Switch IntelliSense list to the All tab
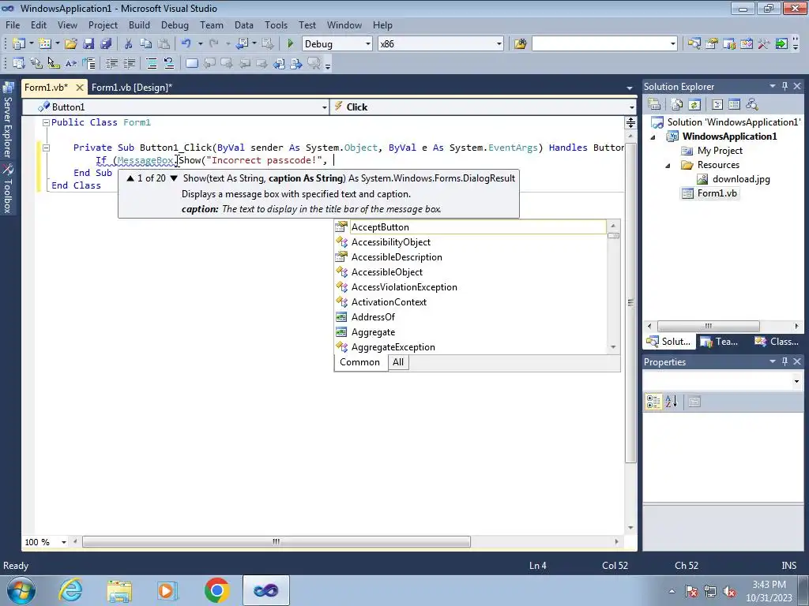Viewport: 809px width, 606px height. (398, 362)
